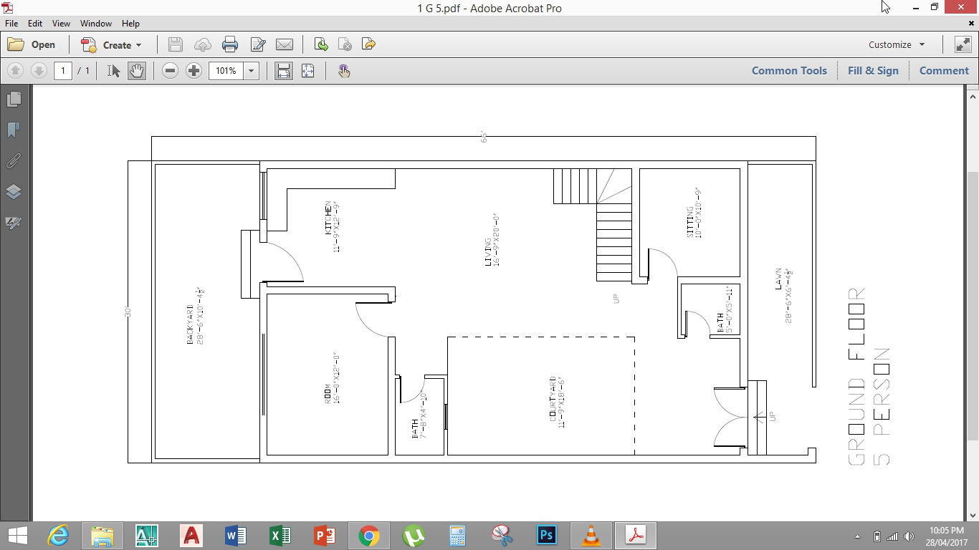Open the Layers panel in sidebar
This screenshot has width=979, height=550.
(14, 191)
